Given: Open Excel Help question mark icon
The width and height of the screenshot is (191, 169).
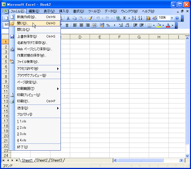Looking at the screenshot, I should (177, 18).
